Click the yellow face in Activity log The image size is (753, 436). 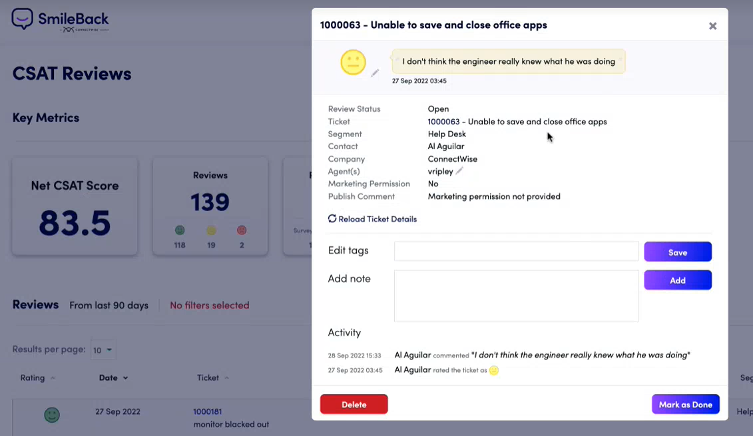tap(493, 370)
